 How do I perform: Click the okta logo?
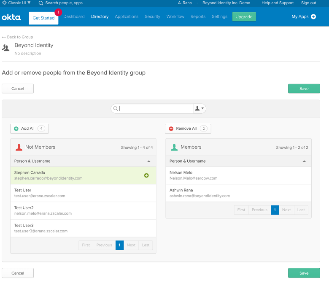(x=11, y=17)
